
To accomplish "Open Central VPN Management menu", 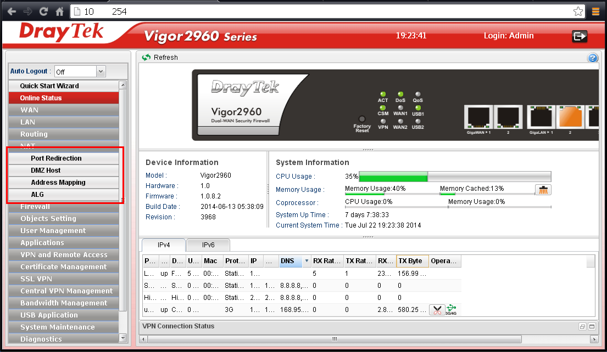I will (x=64, y=291).
